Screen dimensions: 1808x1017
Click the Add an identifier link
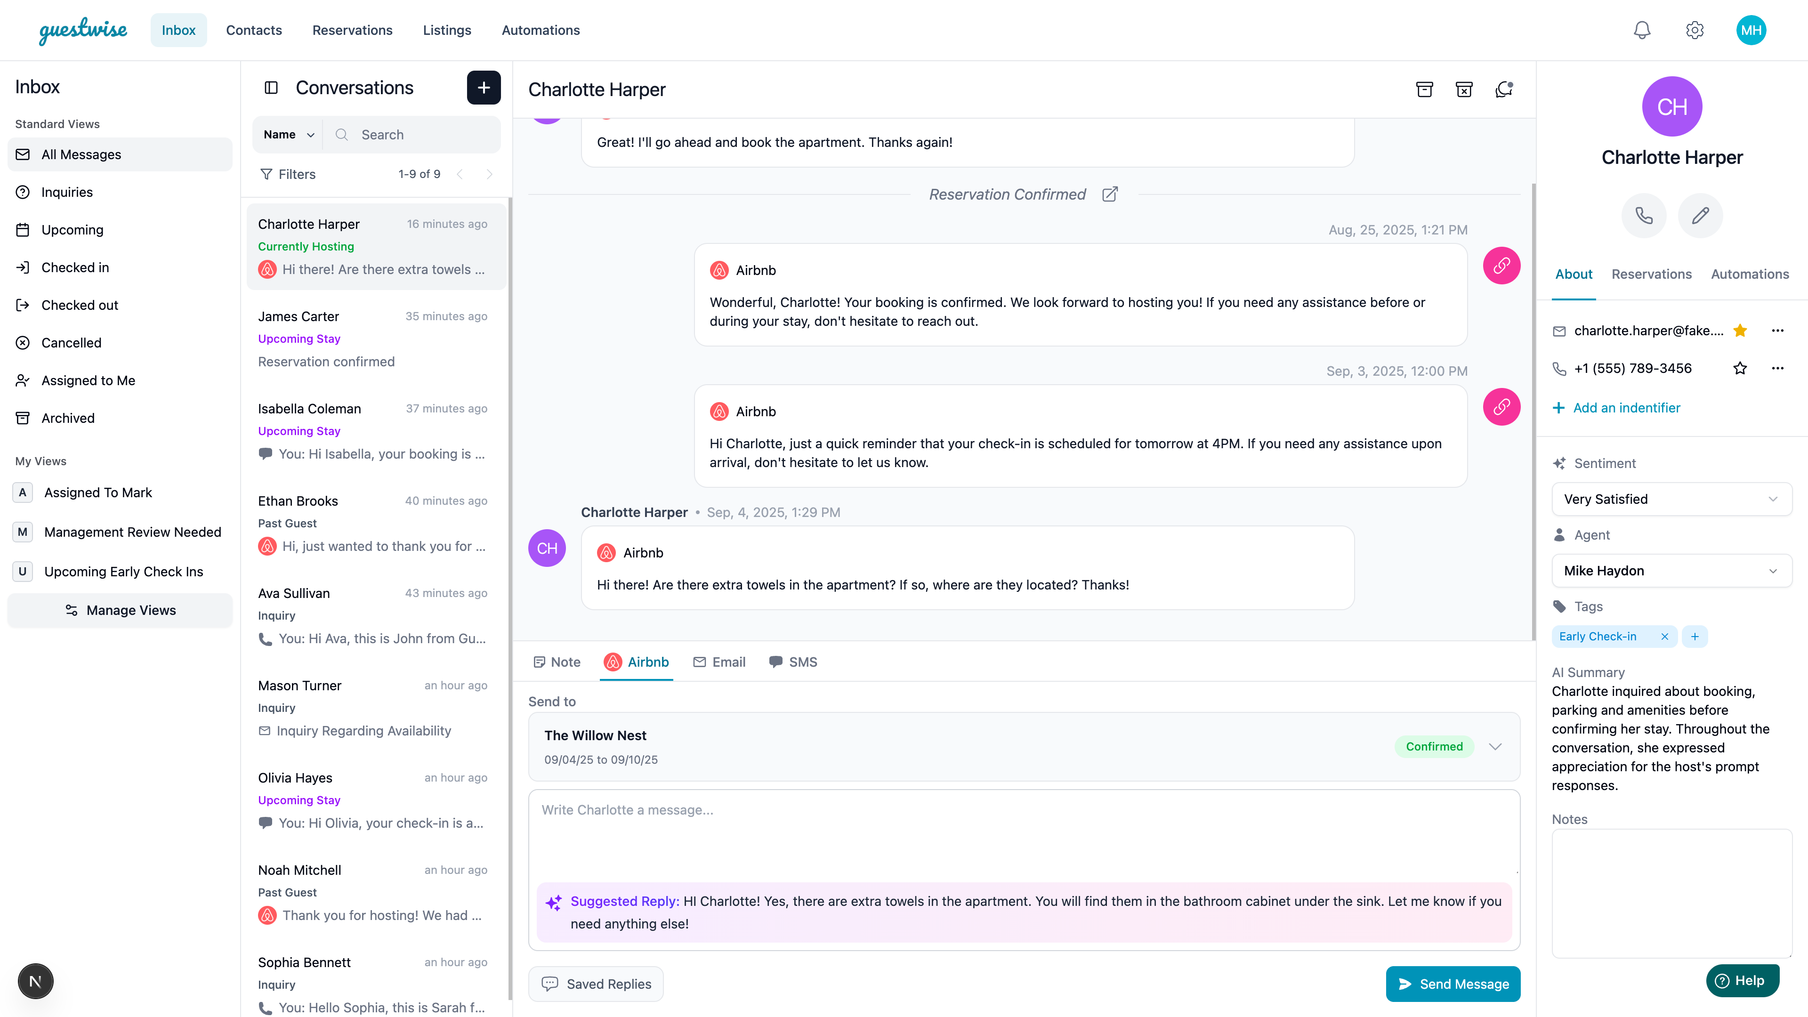[1626, 408]
